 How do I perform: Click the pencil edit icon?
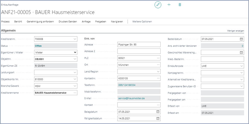click(x=158, y=5)
